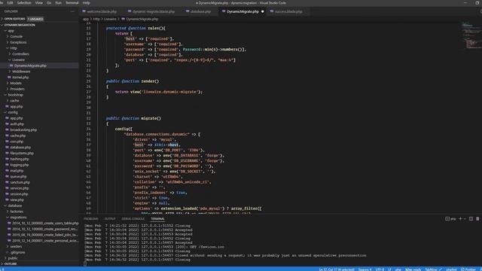Expand the Providers folder
The height and width of the screenshot is (271, 482).
(17, 89)
